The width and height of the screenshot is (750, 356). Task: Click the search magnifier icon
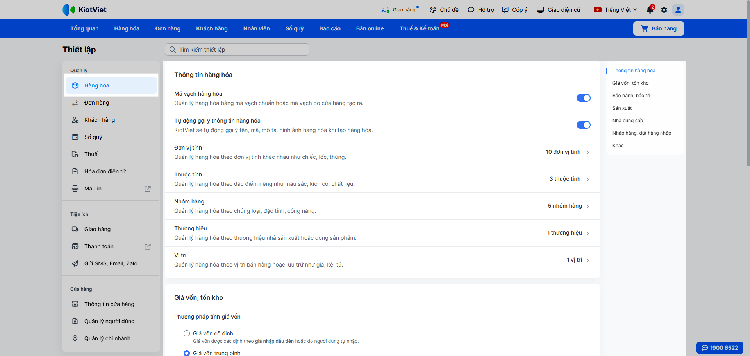tap(173, 50)
